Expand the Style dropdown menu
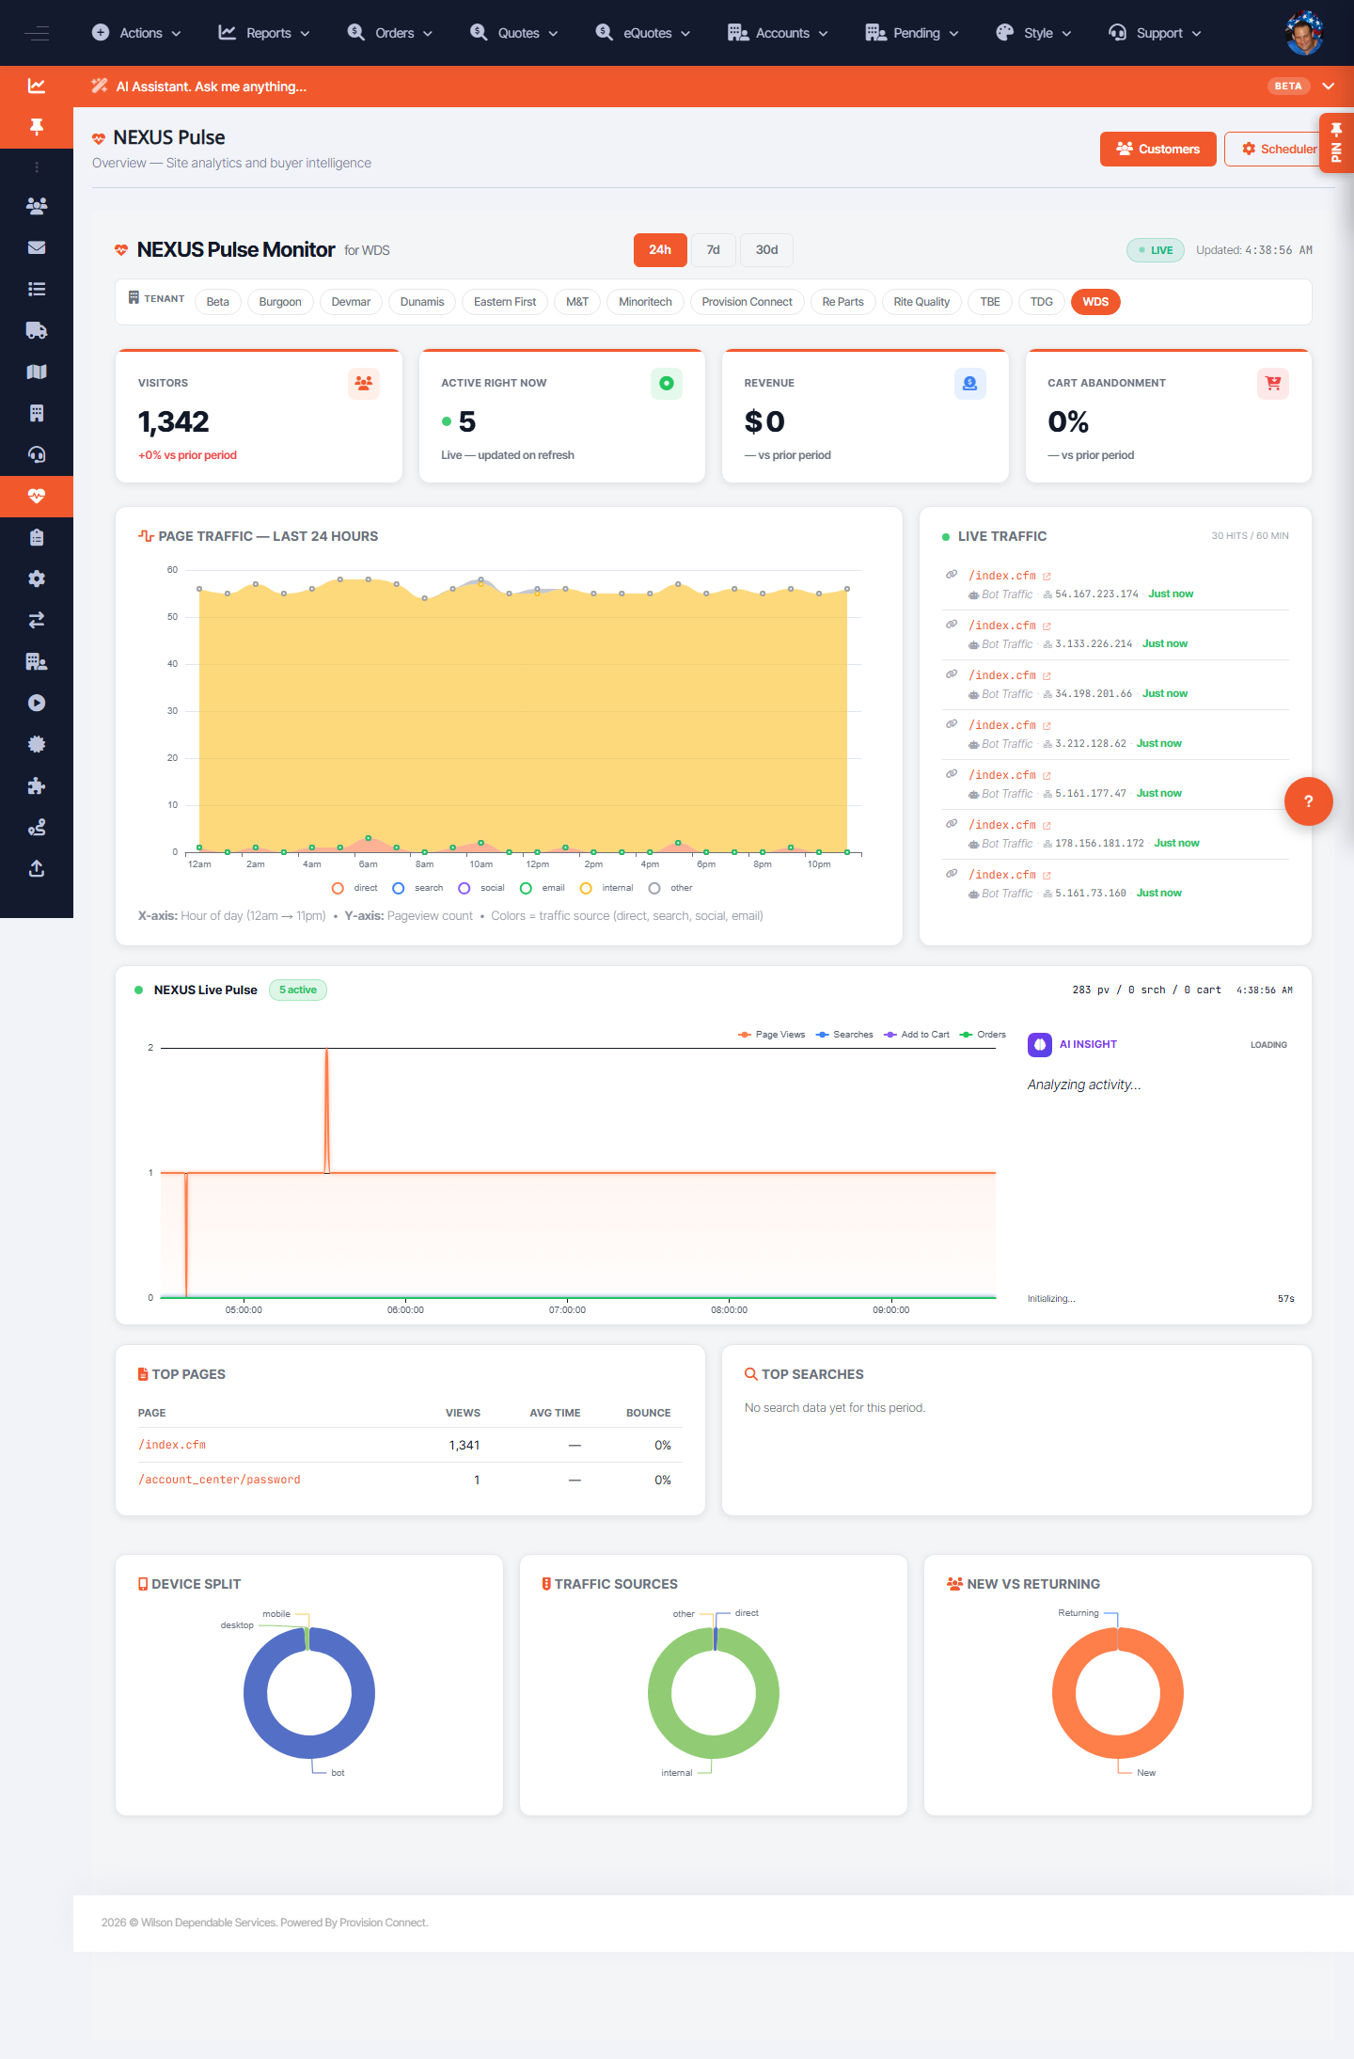Image resolution: width=1354 pixels, height=2059 pixels. pyautogui.click(x=1033, y=33)
